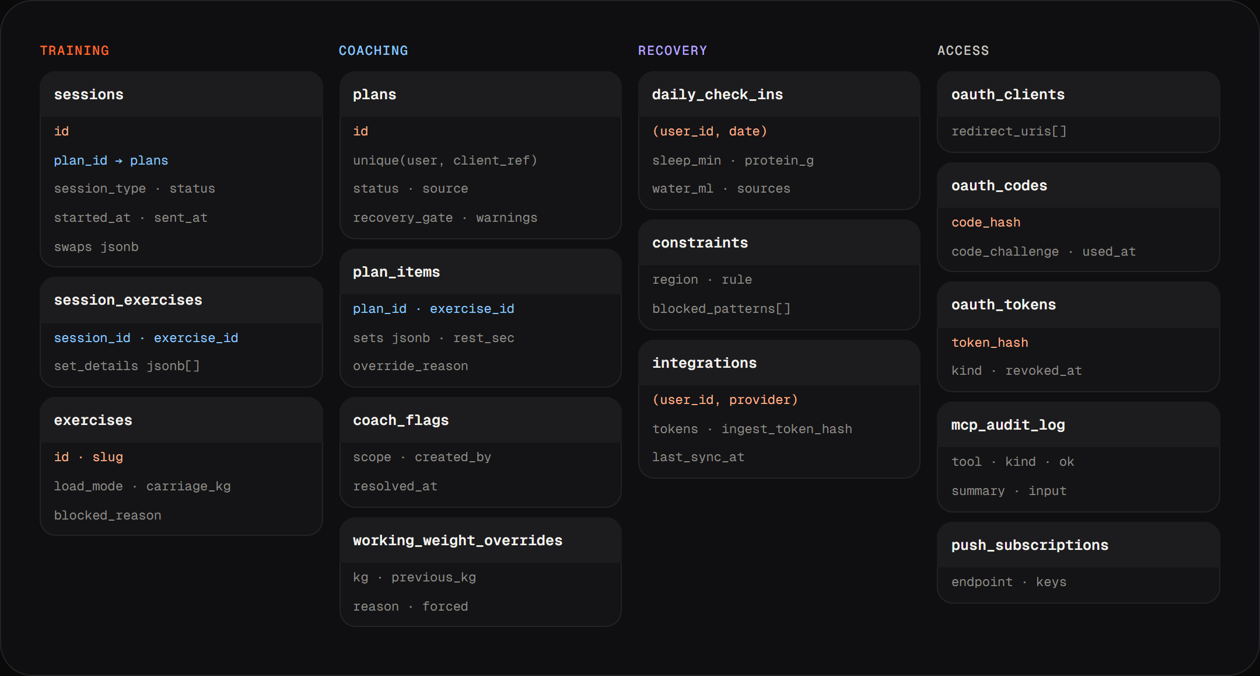
Task: Click the 'reason · forced' row
Action: pos(410,607)
